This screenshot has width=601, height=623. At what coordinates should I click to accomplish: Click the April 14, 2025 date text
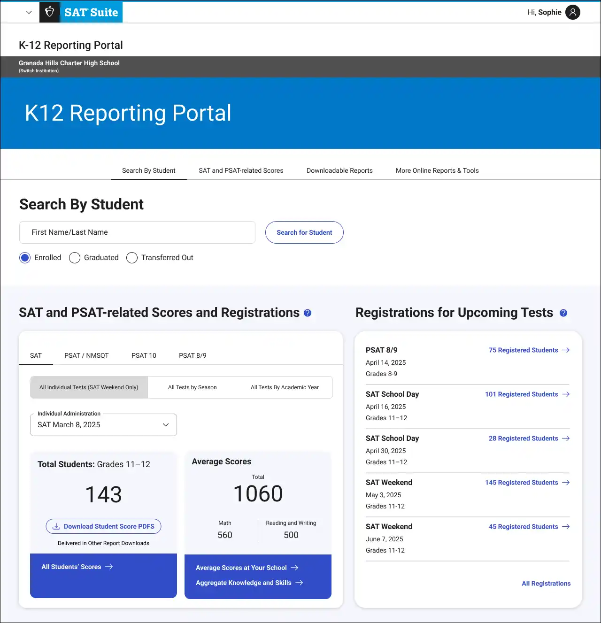385,362
